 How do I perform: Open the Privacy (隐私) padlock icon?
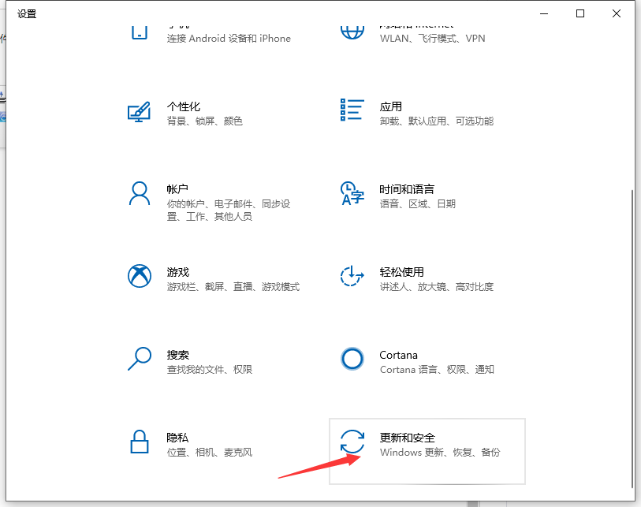(x=139, y=441)
